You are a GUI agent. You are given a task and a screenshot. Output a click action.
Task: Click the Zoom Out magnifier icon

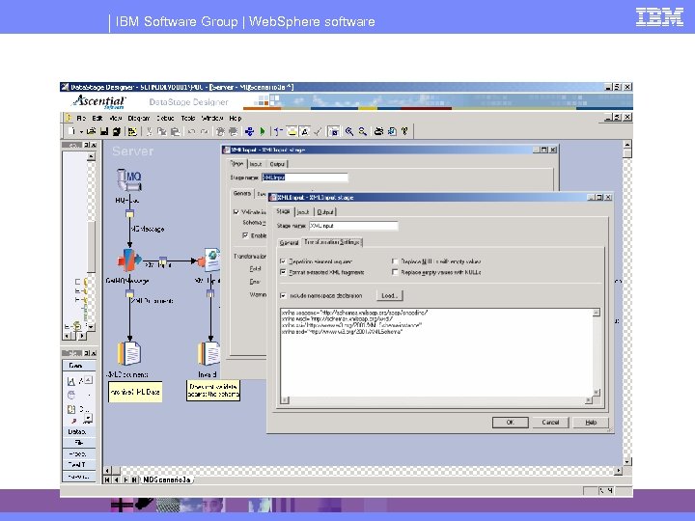tap(363, 131)
